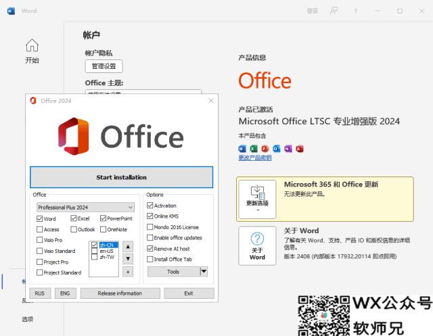433x336 pixels.
Task: Click the help question mark in title bar
Action: [356, 11]
